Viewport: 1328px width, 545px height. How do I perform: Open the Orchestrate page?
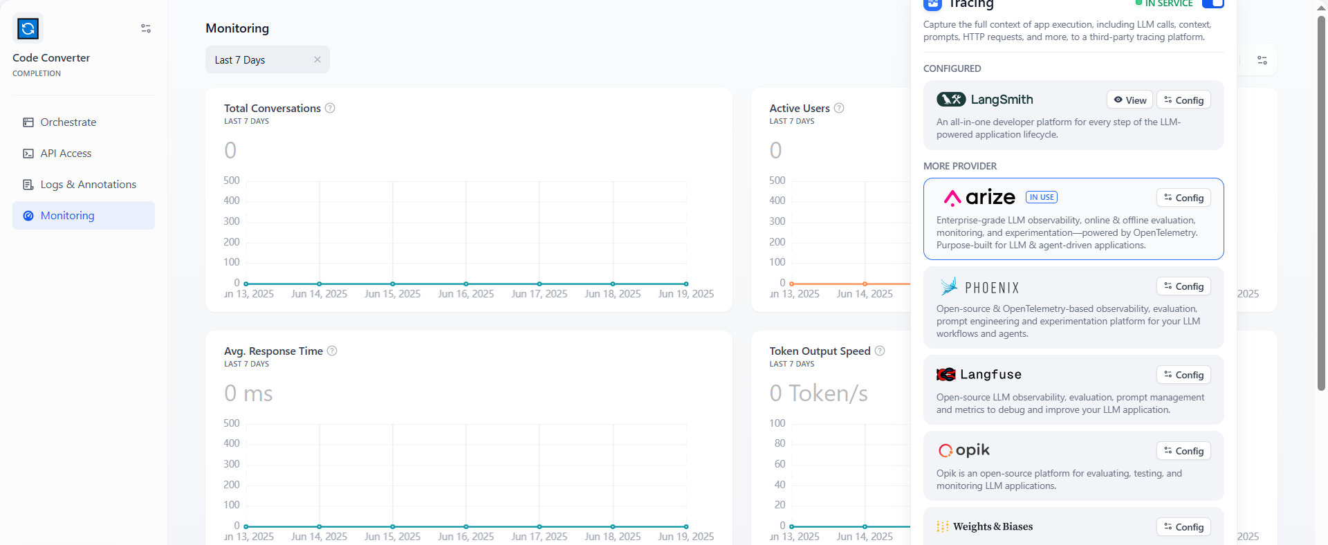[68, 122]
